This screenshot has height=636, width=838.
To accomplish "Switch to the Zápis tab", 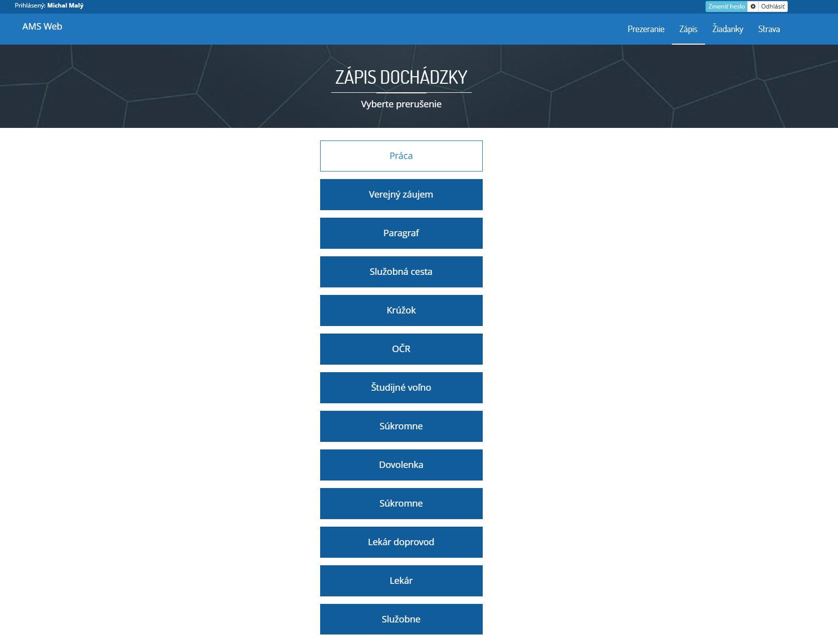I will pyautogui.click(x=687, y=29).
